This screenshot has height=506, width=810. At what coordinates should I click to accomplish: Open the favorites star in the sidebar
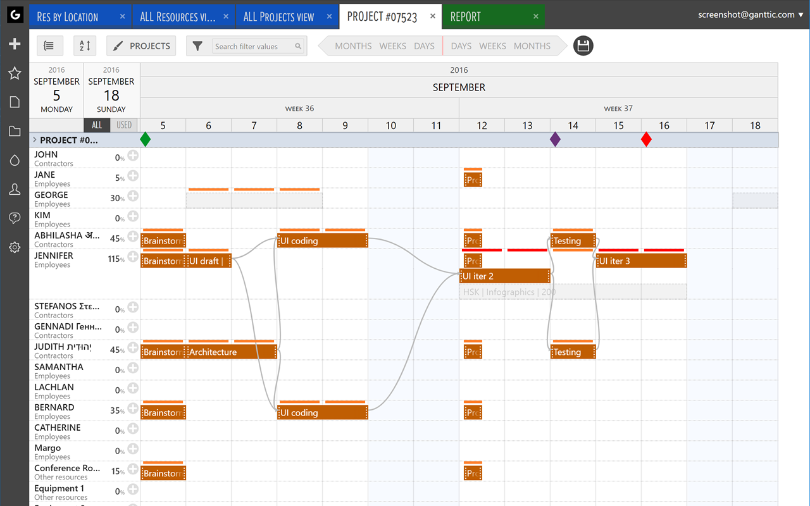click(x=15, y=73)
